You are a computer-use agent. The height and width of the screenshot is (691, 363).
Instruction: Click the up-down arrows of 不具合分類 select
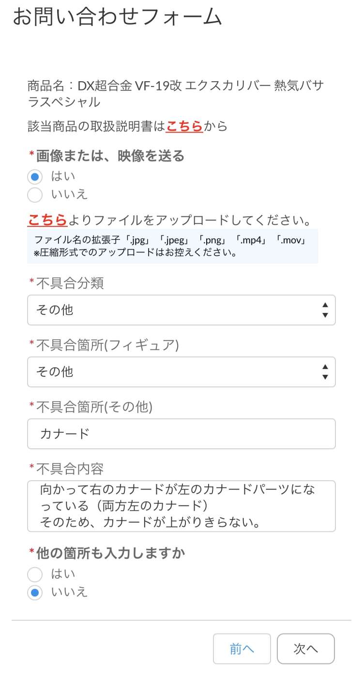tap(325, 310)
